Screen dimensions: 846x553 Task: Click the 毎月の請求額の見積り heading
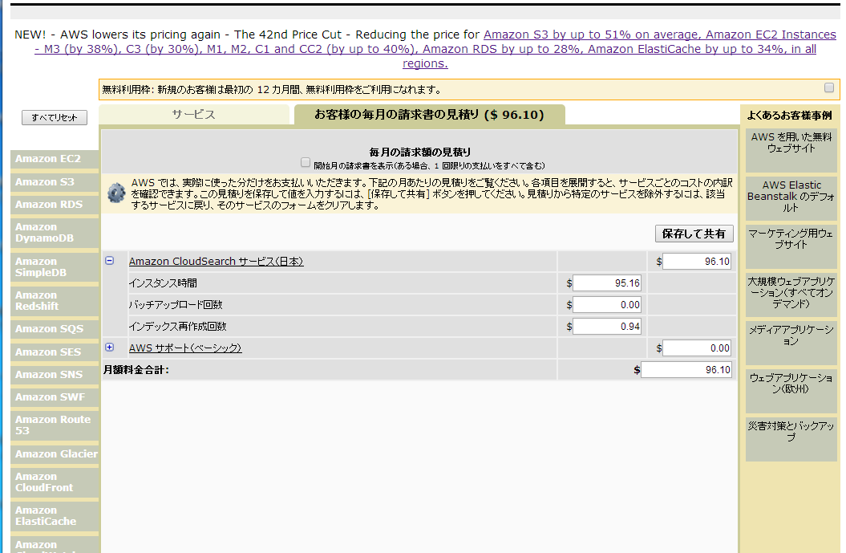click(x=419, y=152)
